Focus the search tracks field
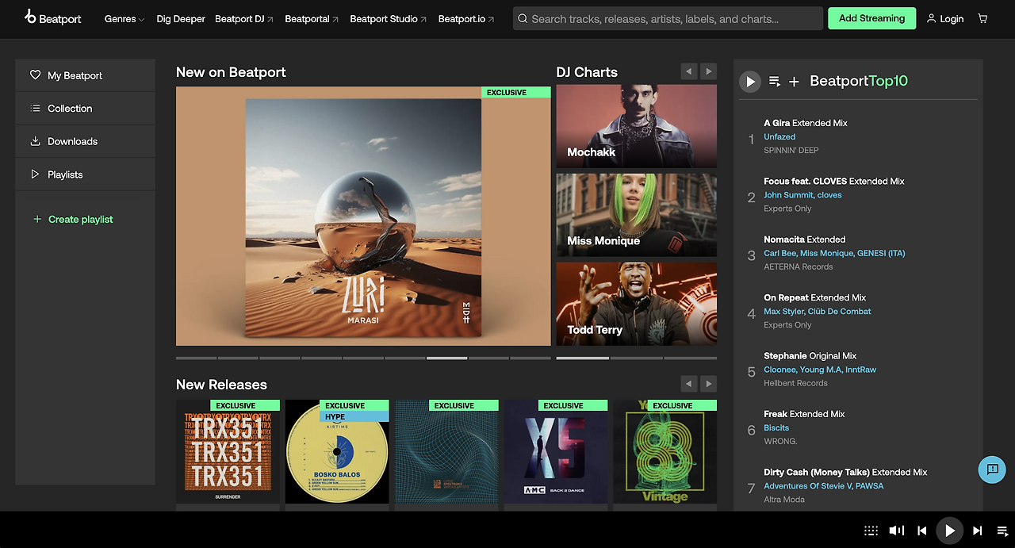 668,18
